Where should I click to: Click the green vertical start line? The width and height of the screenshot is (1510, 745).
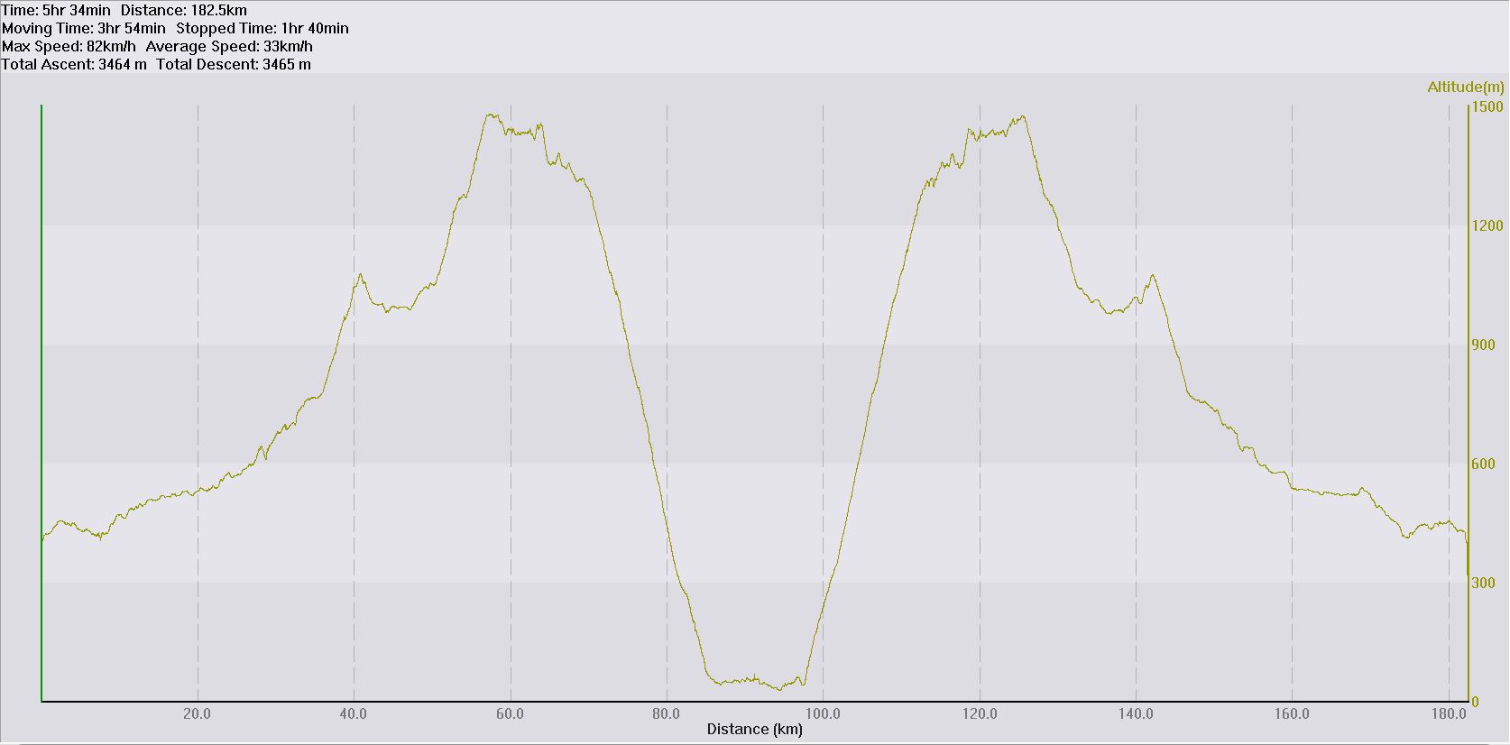(41, 361)
